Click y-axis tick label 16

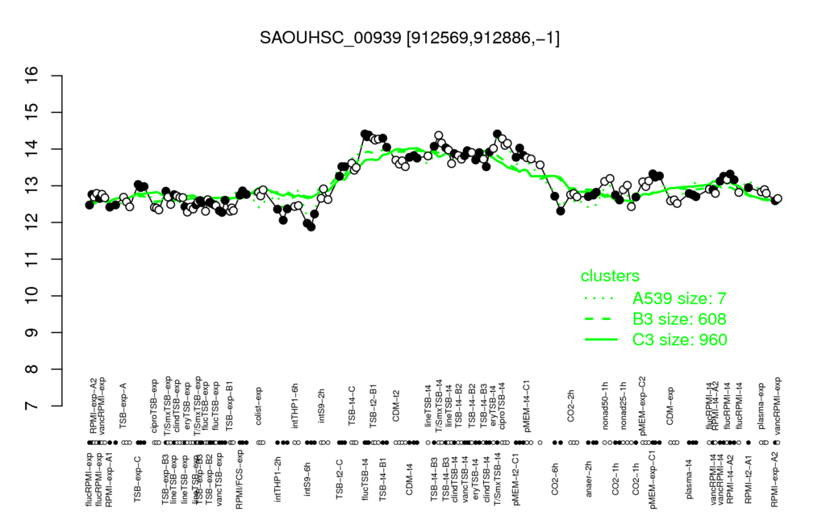coord(32,76)
